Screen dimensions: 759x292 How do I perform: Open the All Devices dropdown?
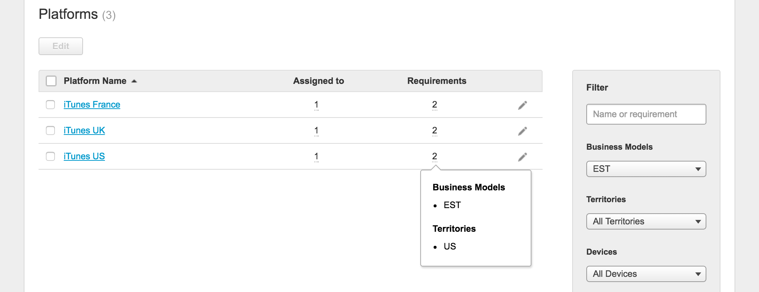tap(646, 274)
